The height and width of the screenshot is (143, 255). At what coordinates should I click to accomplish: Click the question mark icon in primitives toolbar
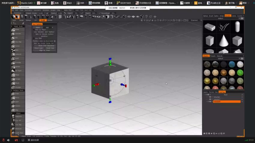(146, 16)
